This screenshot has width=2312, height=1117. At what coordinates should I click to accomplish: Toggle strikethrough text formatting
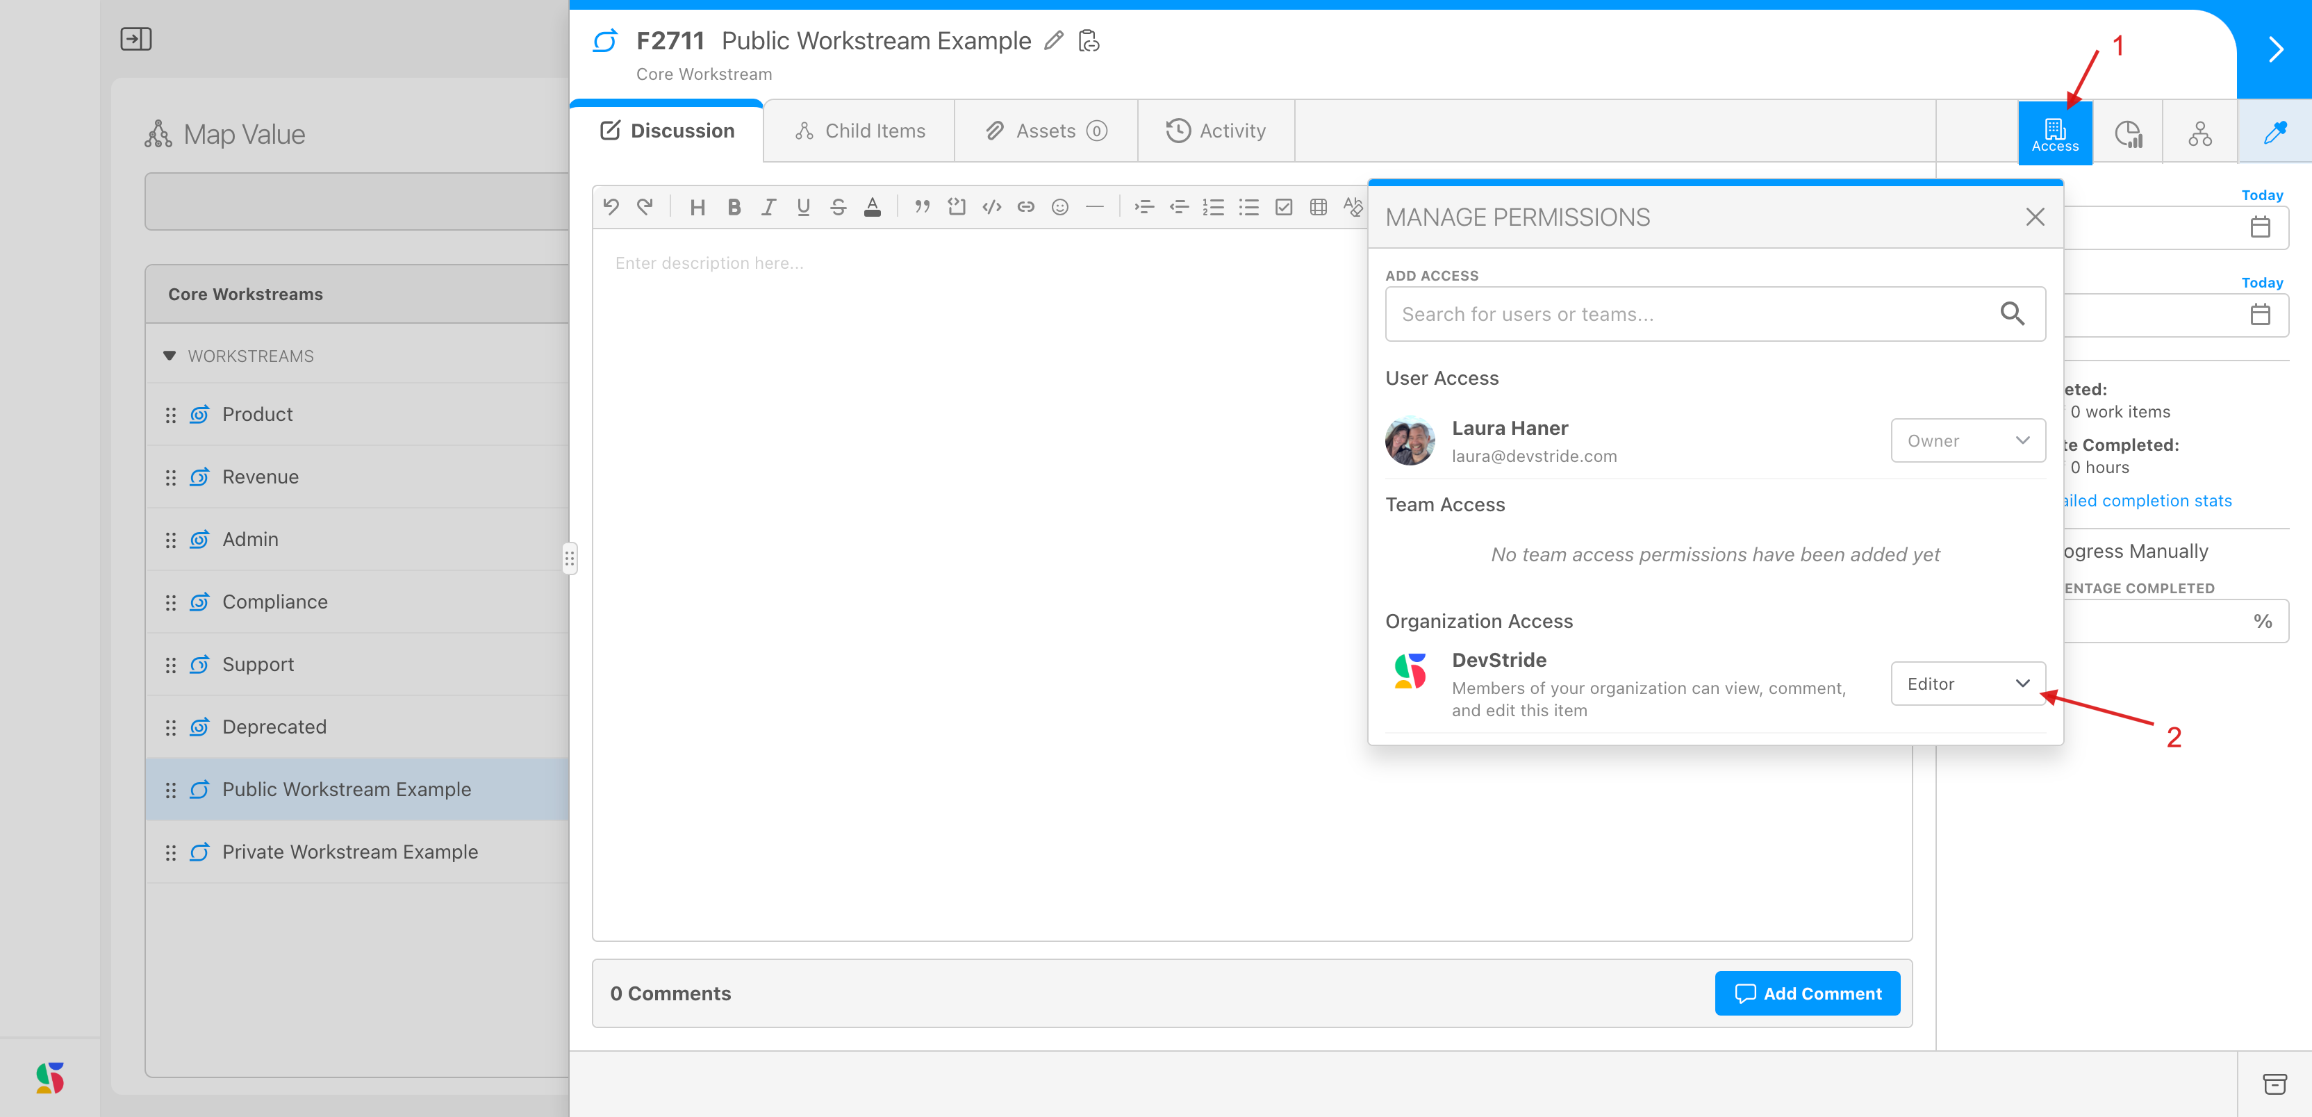click(837, 207)
